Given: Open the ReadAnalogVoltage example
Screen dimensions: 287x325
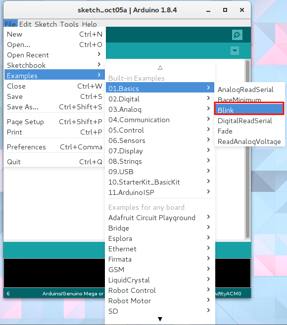Looking at the screenshot, I should click(249, 141).
